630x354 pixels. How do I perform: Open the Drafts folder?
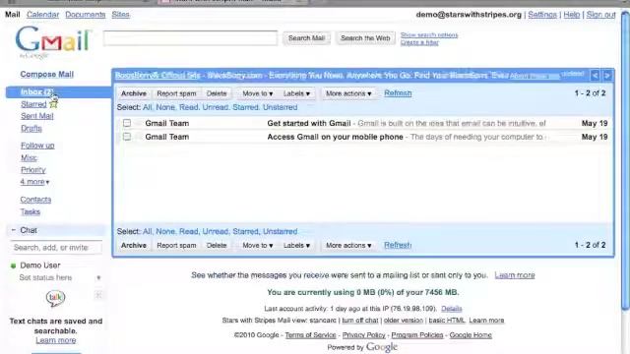pos(31,129)
